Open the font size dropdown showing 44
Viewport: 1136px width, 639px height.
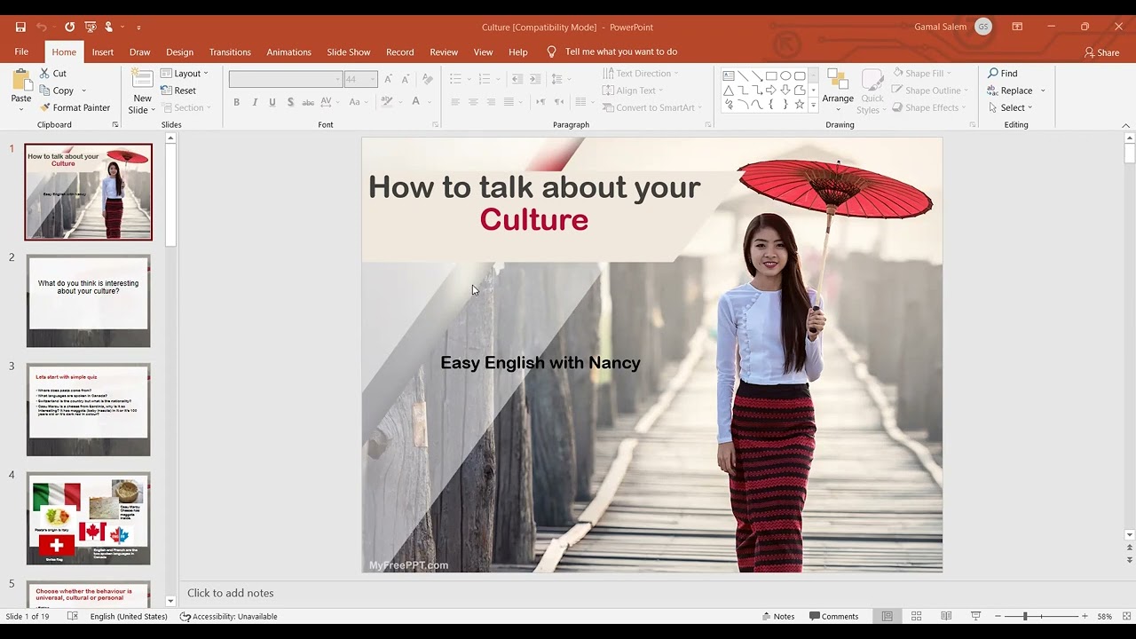[374, 79]
